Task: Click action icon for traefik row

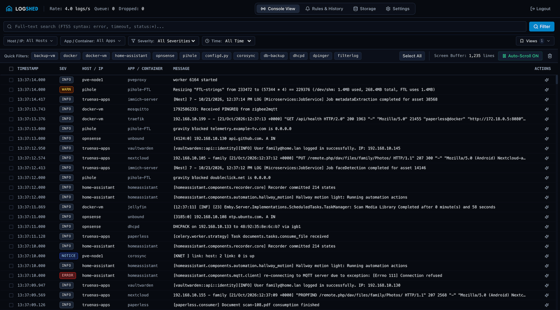Action: pyautogui.click(x=547, y=119)
